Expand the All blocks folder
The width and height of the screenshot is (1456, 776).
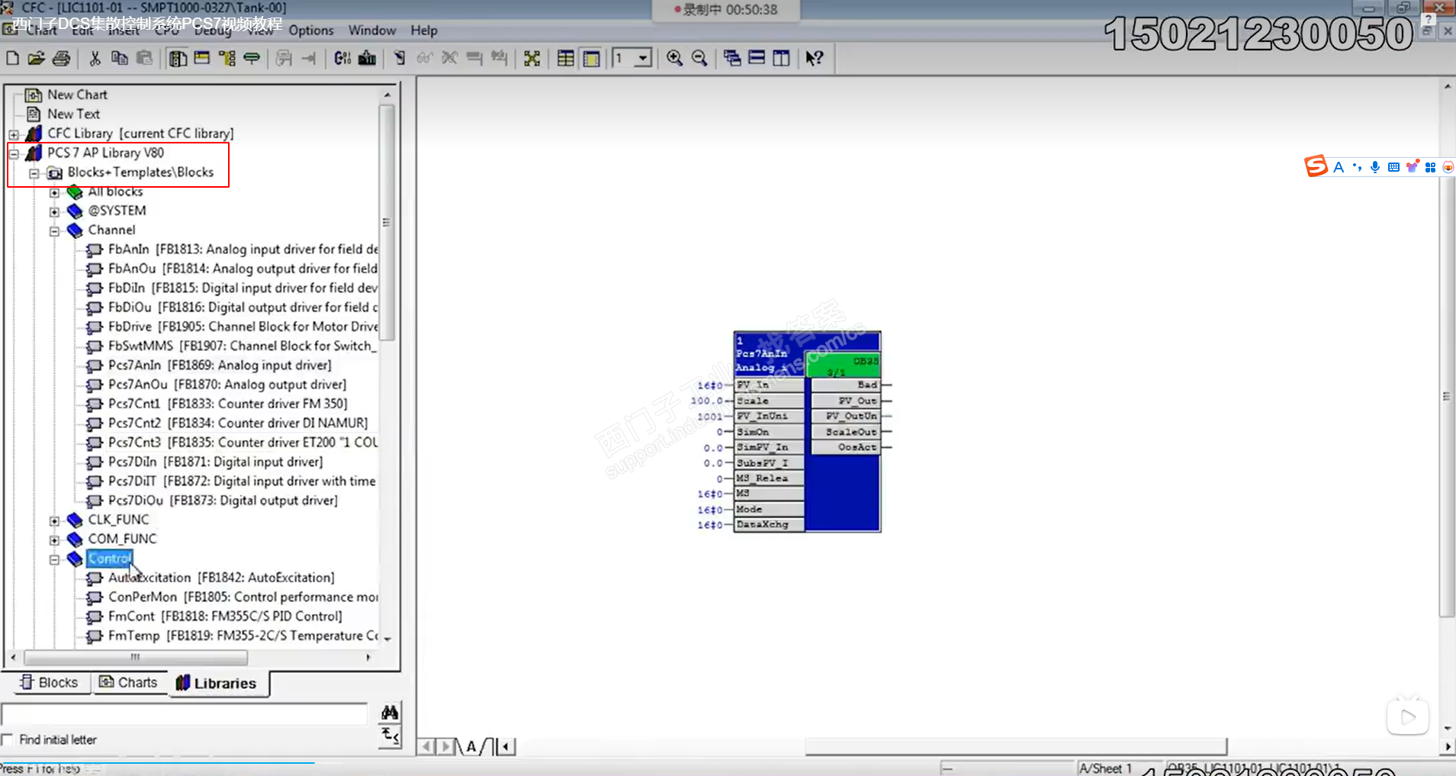[x=54, y=192]
